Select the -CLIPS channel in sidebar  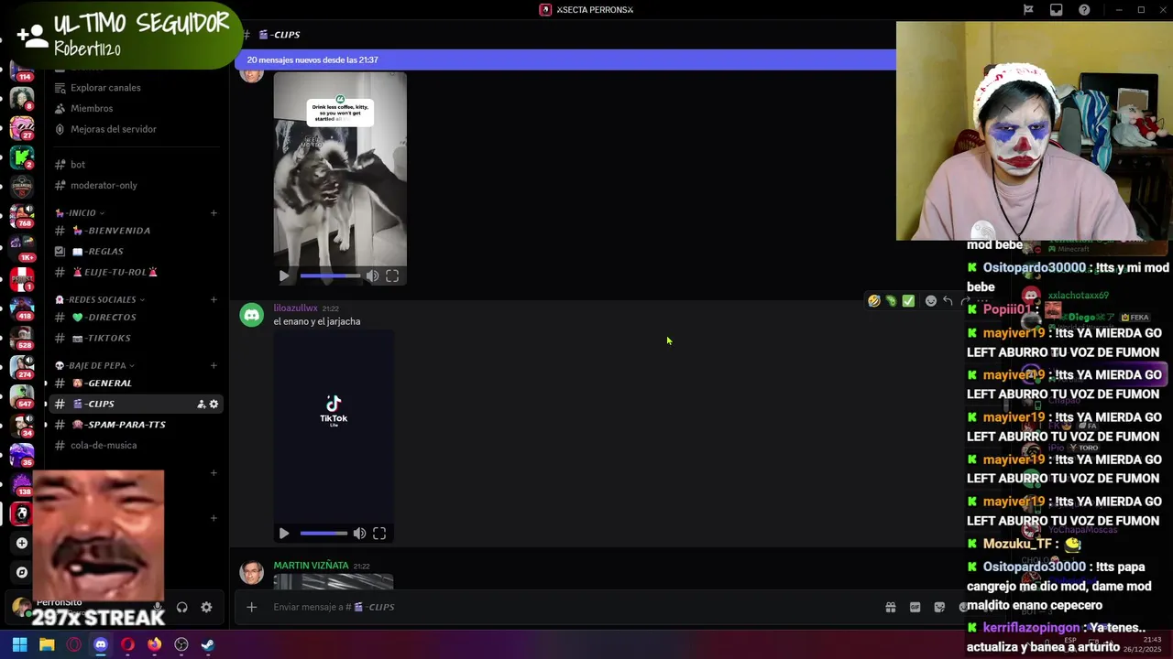tap(137, 404)
